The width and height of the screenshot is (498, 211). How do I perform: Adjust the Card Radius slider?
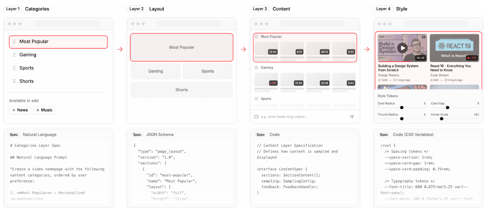(402, 108)
